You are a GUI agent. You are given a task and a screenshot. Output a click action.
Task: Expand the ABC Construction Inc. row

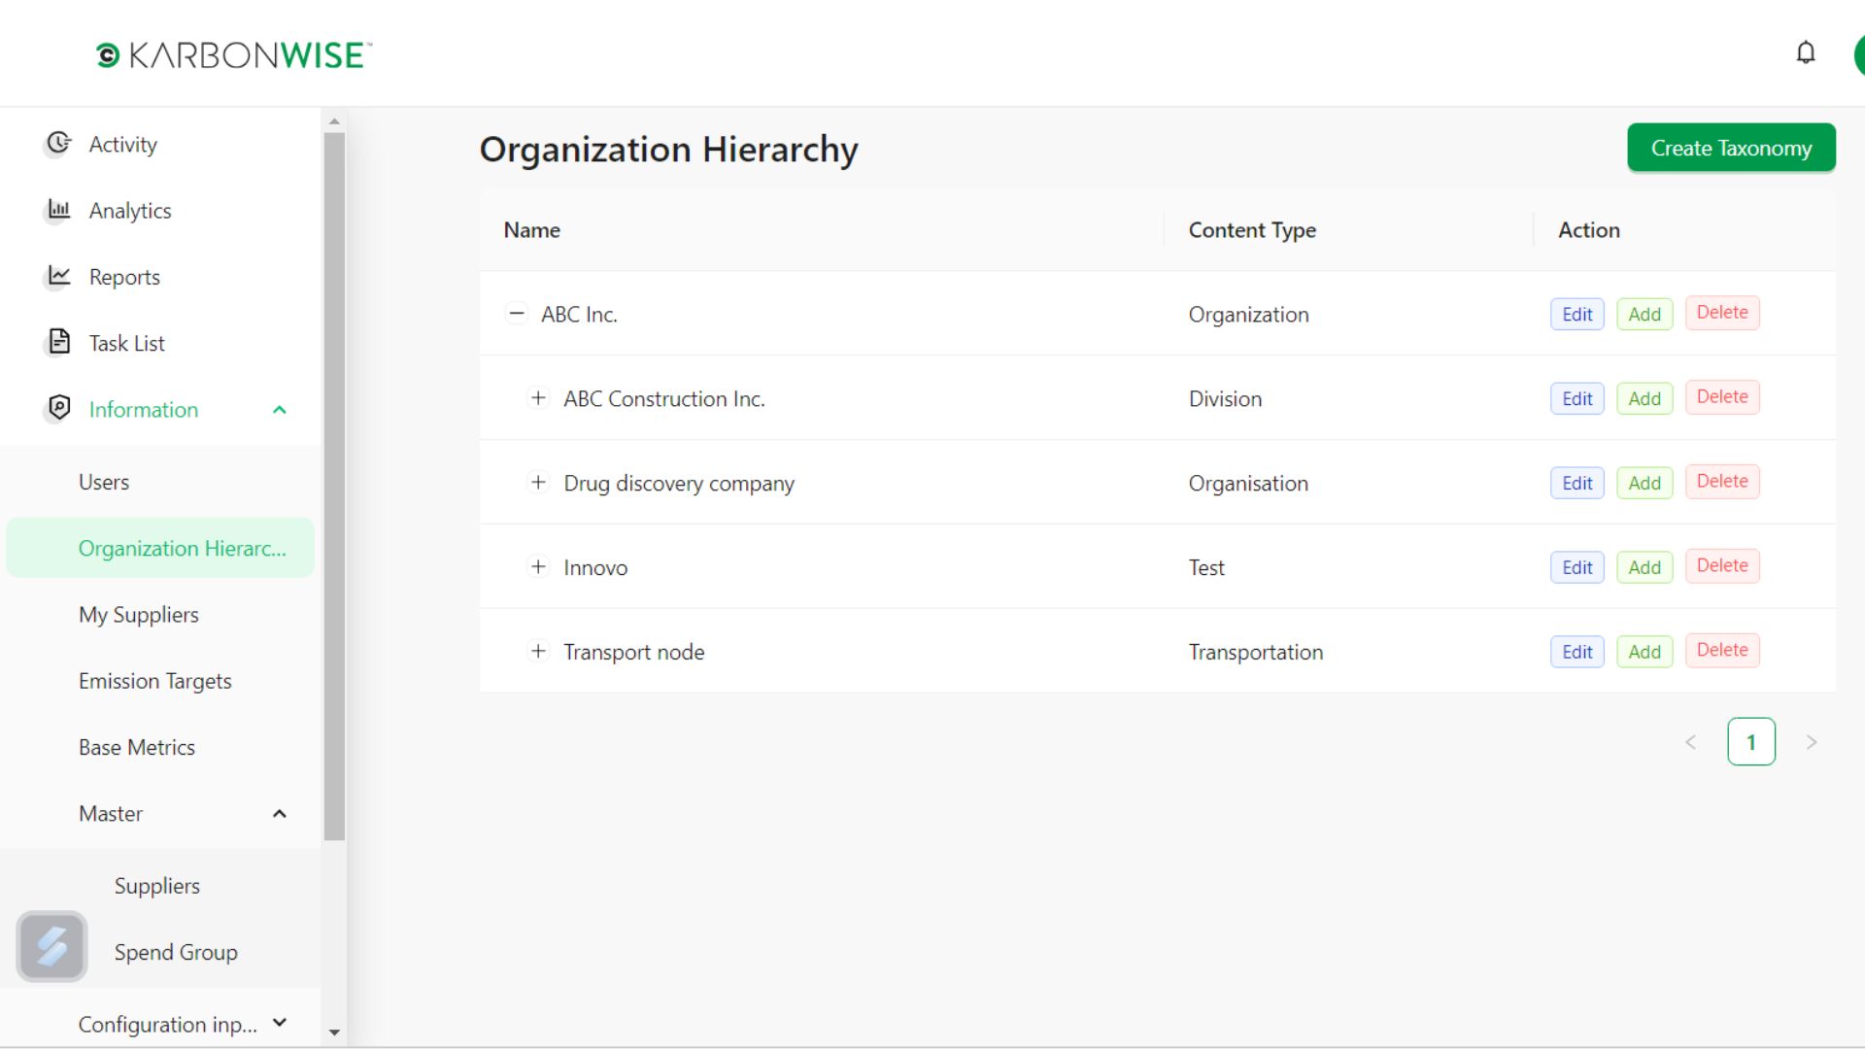click(538, 398)
